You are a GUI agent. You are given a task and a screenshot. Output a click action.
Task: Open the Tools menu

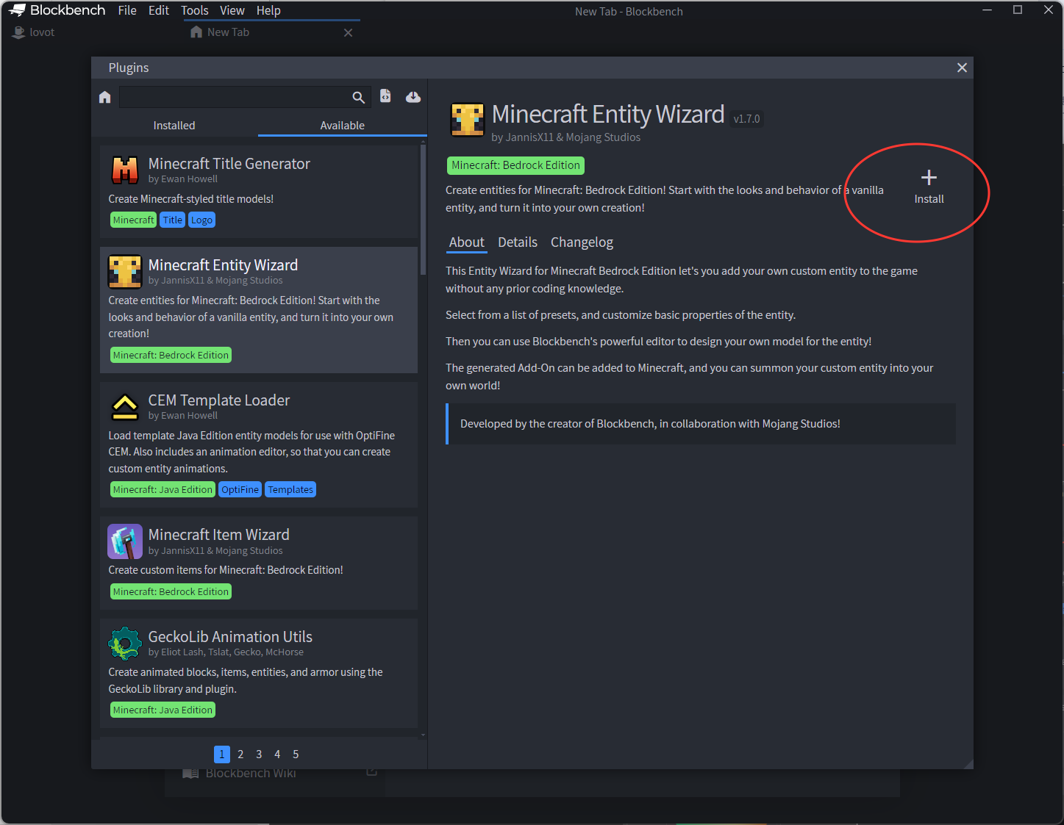(x=195, y=10)
